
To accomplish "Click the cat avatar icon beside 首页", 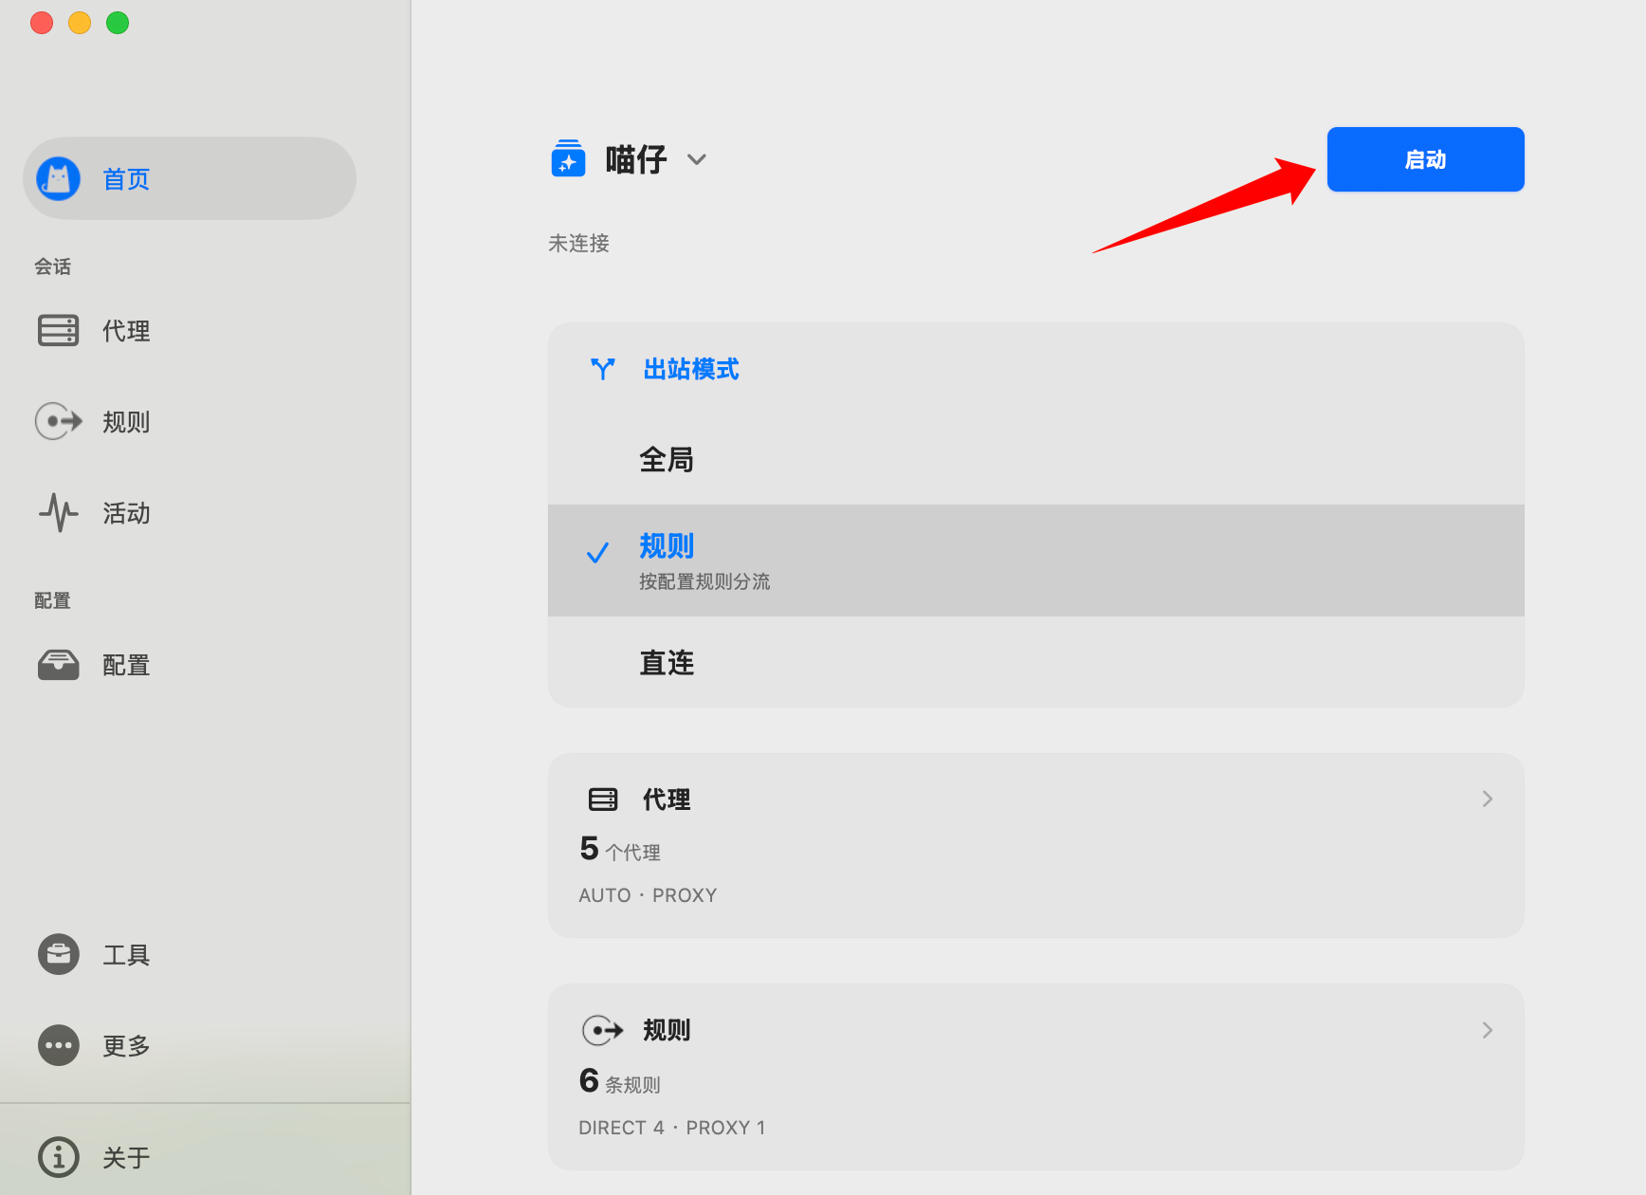I will tap(58, 178).
